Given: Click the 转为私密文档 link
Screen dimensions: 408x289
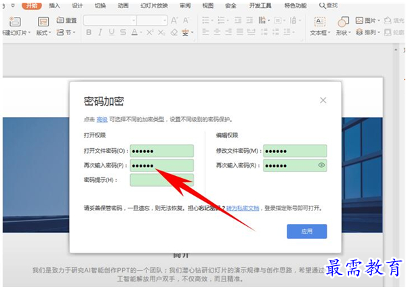Looking at the screenshot, I should tap(243, 208).
